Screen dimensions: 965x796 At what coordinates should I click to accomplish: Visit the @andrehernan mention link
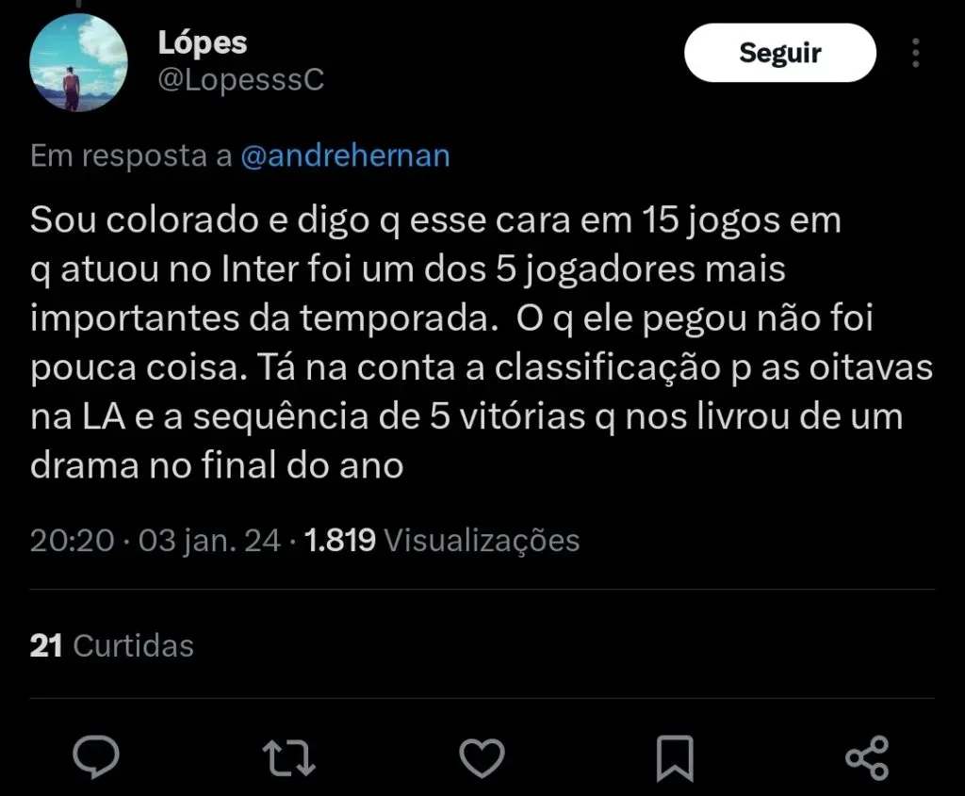[x=346, y=156]
